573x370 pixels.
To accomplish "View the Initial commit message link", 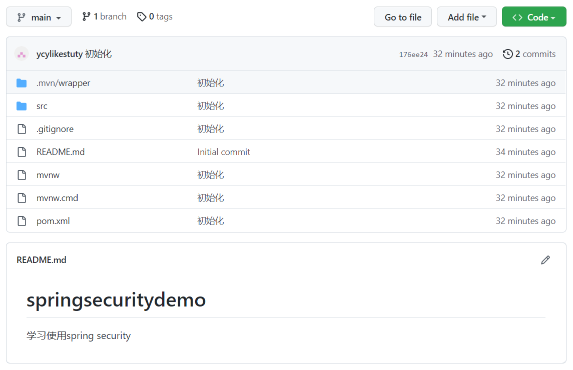I will pyautogui.click(x=224, y=152).
